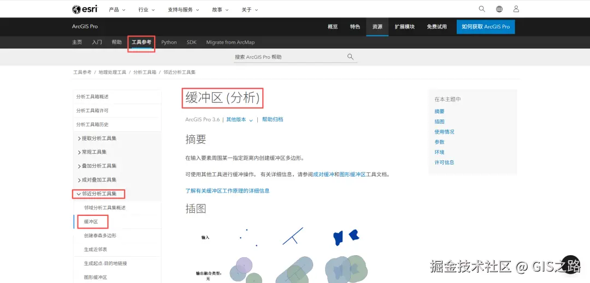
Task: Open the SDK sub-navigation item
Action: [192, 42]
